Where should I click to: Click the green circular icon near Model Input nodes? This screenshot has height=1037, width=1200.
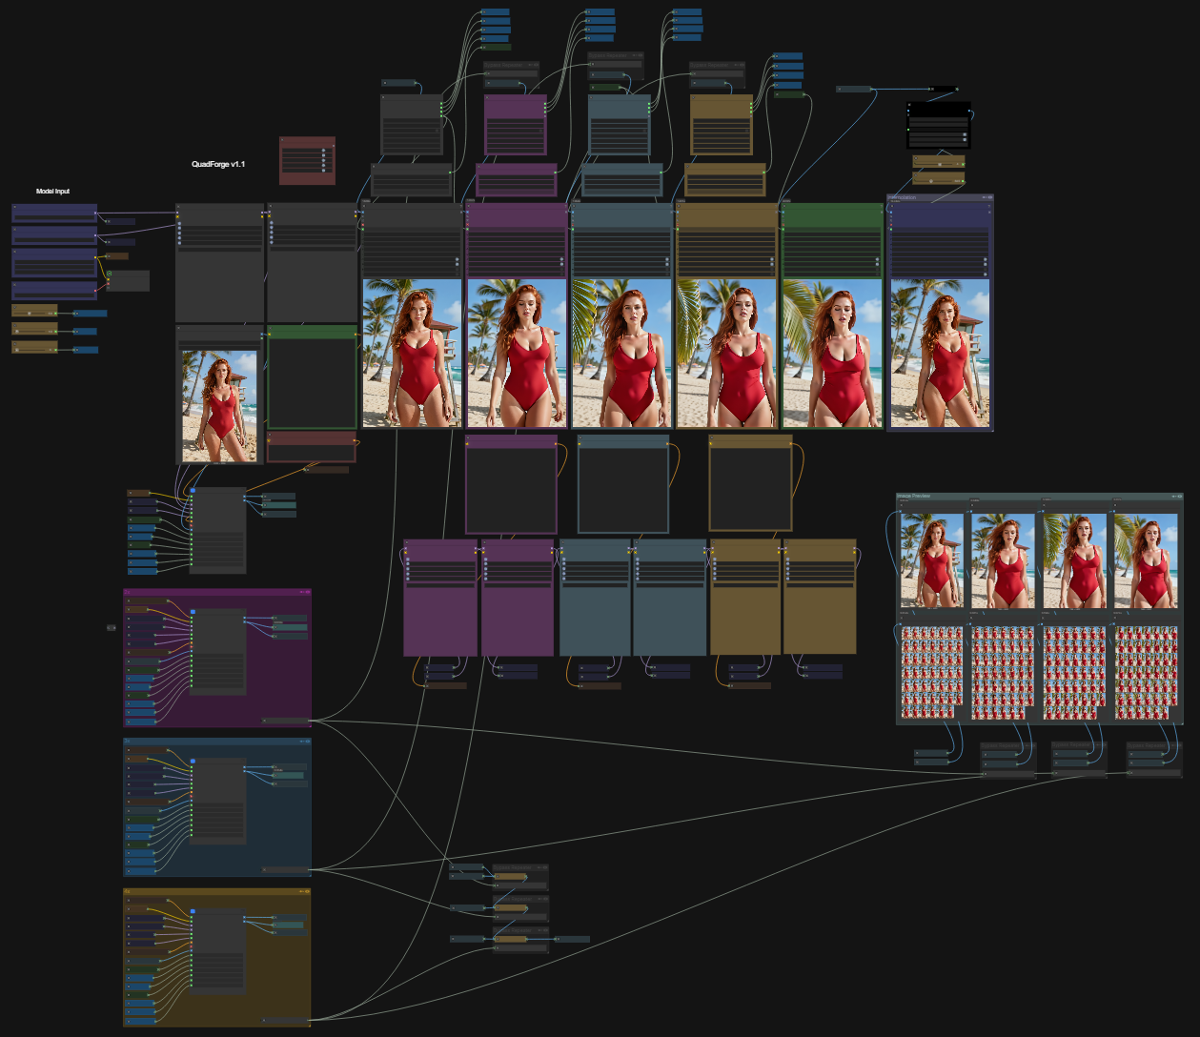click(110, 274)
